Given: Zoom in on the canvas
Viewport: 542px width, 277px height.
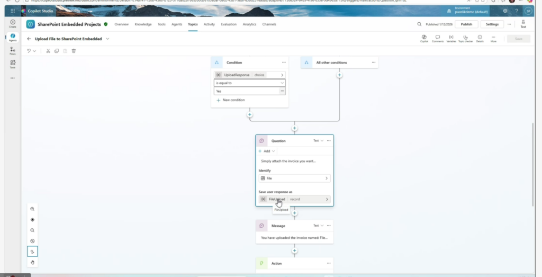Looking at the screenshot, I should click(32, 209).
